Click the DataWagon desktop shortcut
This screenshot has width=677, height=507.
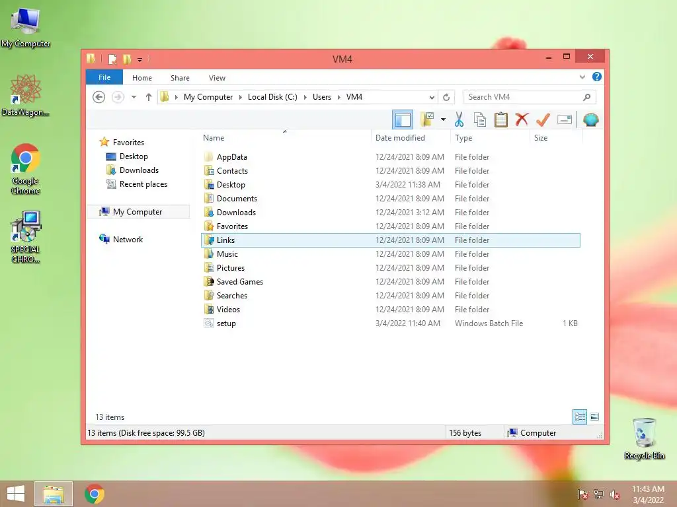(x=26, y=96)
